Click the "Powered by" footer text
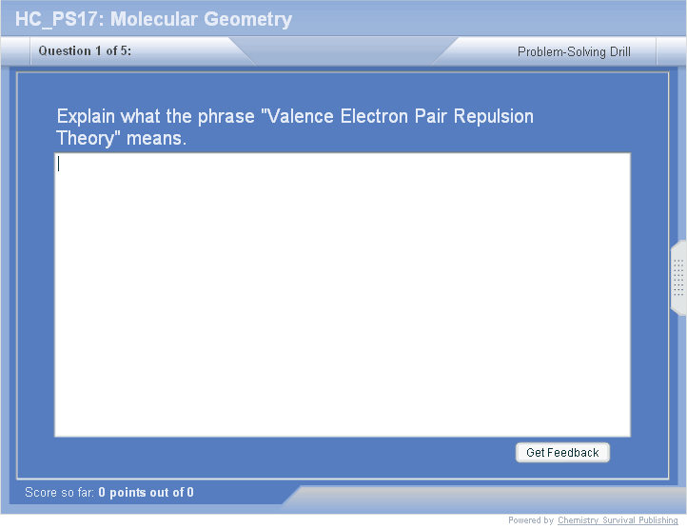 tap(531, 520)
